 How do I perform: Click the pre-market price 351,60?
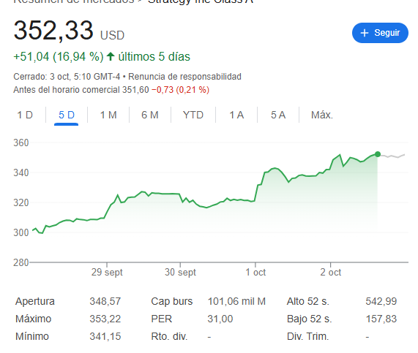[x=135, y=90]
